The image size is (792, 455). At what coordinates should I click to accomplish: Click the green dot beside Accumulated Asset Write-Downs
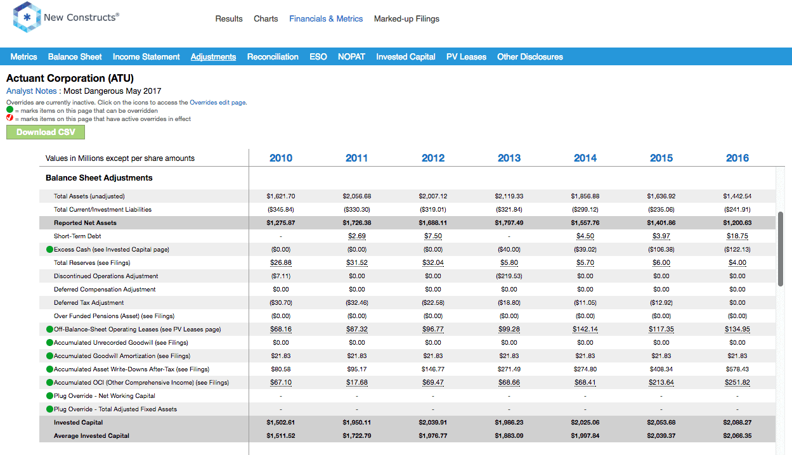(50, 369)
